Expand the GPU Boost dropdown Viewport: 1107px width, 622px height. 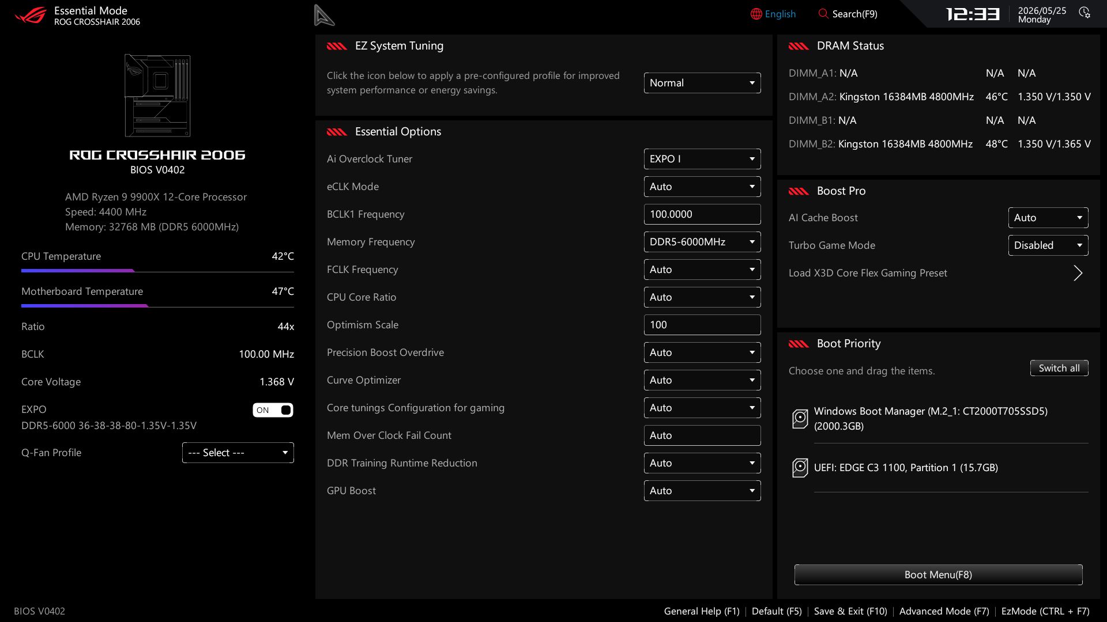pyautogui.click(x=702, y=491)
